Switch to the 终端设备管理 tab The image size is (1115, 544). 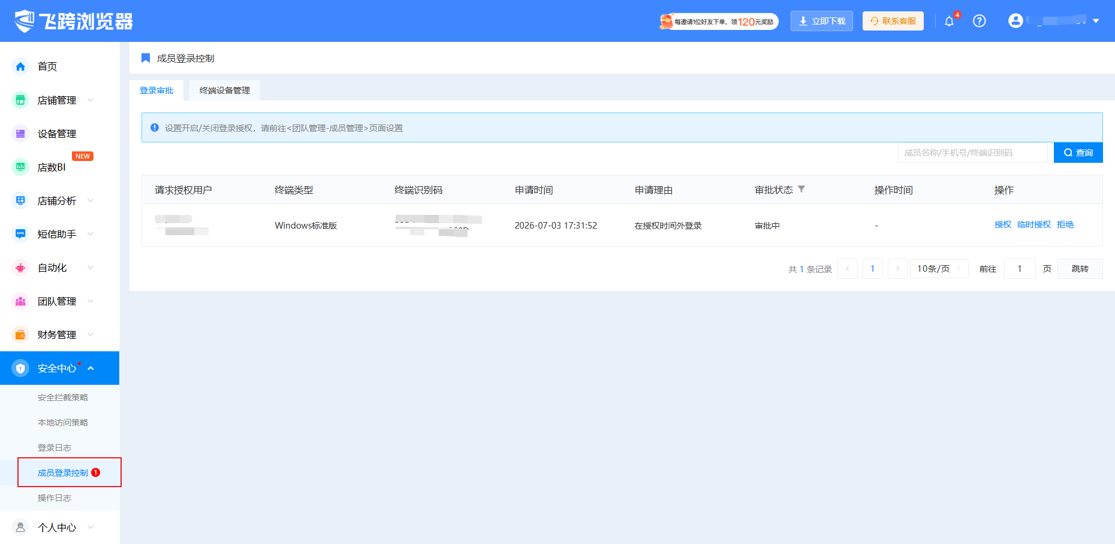point(225,90)
